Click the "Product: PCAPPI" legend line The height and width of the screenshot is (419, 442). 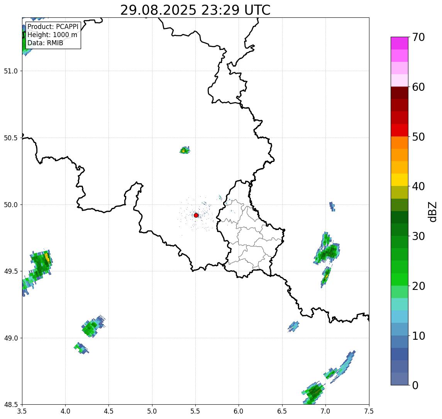coord(53,27)
